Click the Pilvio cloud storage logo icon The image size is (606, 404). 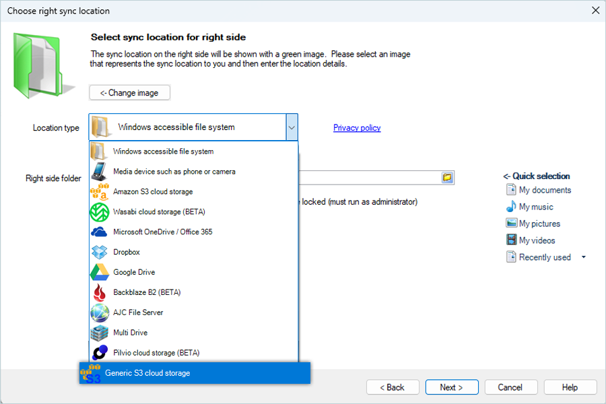pos(100,353)
